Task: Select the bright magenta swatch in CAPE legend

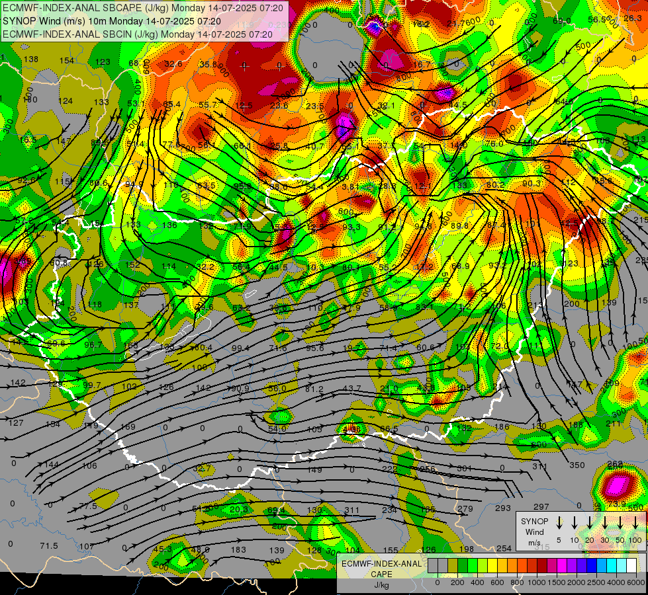Action: coord(562,566)
